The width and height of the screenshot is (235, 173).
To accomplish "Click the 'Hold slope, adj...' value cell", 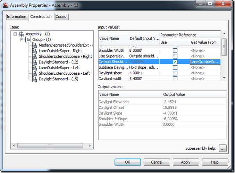I will click(144, 67).
